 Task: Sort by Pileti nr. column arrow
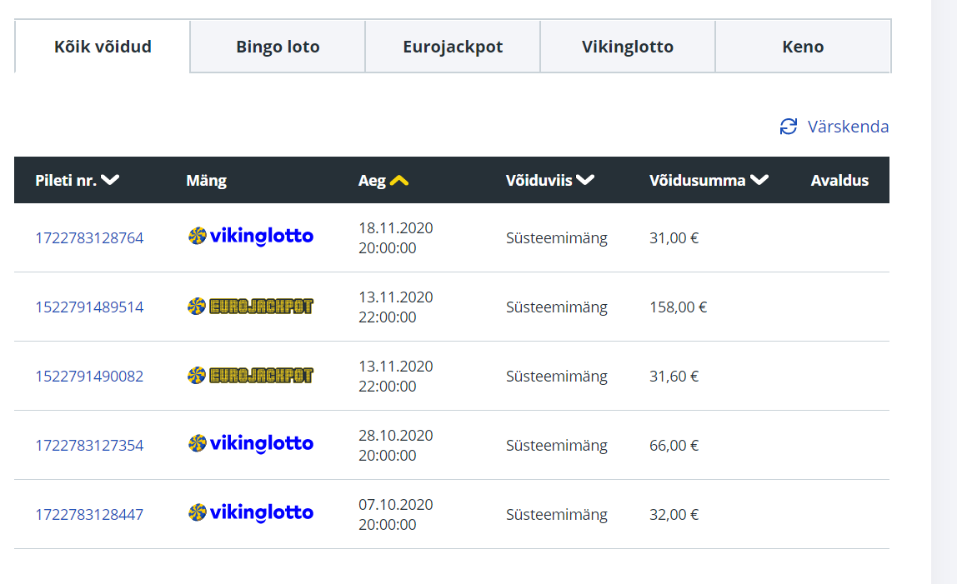click(x=110, y=181)
